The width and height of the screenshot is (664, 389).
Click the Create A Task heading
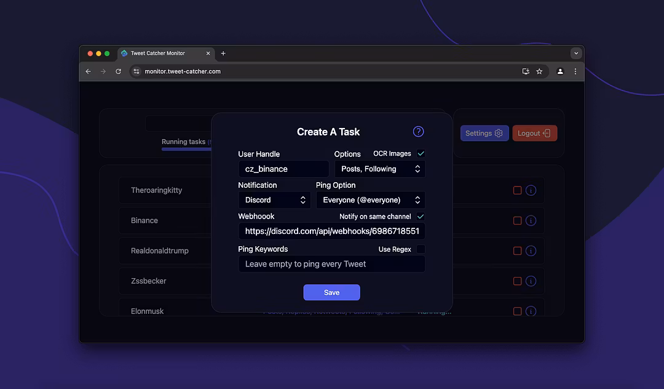[x=328, y=132]
